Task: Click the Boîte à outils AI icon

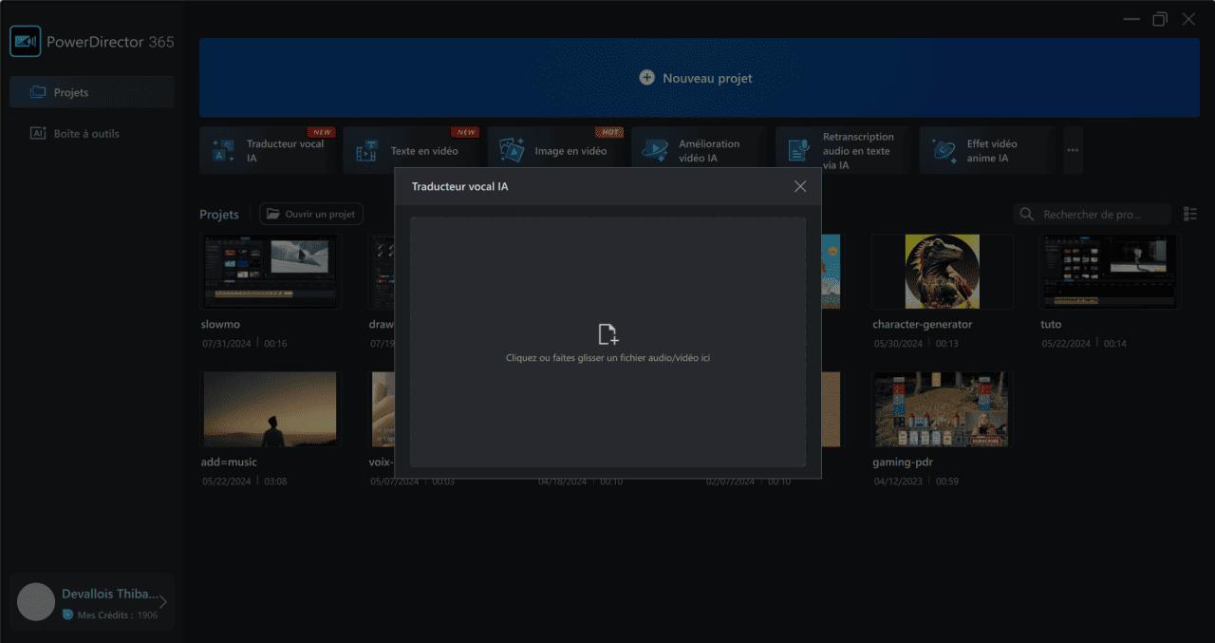Action: tap(38, 134)
